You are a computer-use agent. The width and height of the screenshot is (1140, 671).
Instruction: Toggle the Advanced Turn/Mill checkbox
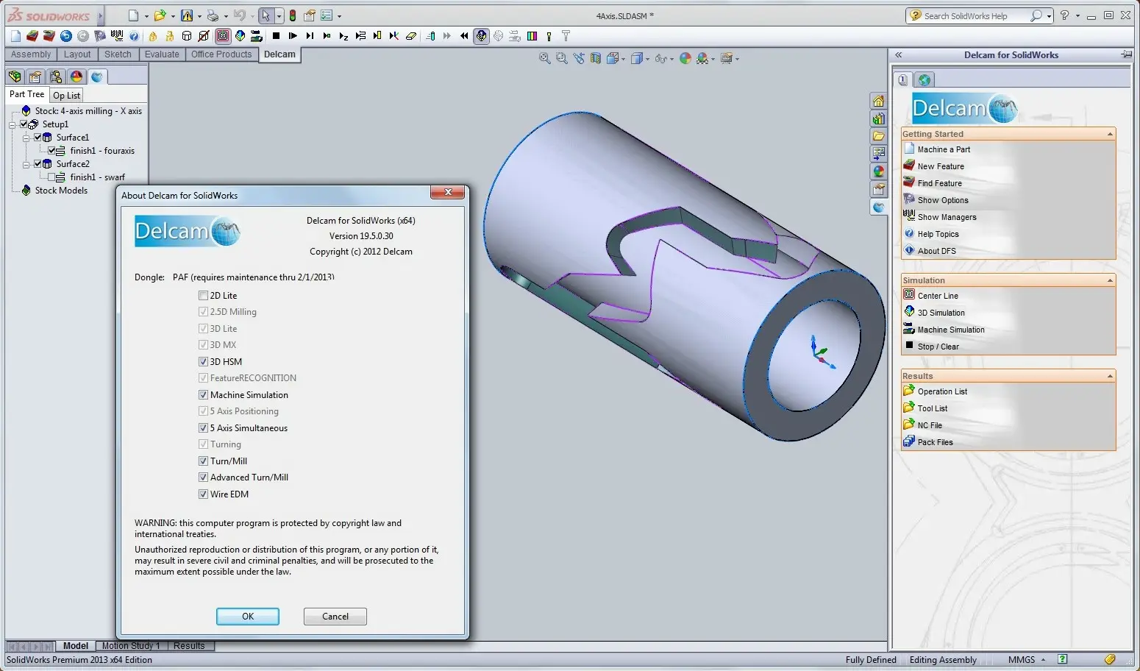203,477
